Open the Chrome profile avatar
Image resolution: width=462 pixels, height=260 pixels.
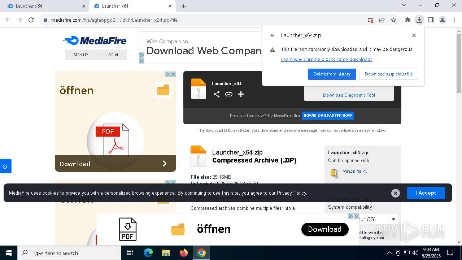[443, 20]
